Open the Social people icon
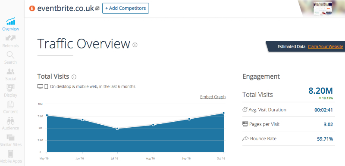This screenshot has width=345, height=166. click(10, 71)
